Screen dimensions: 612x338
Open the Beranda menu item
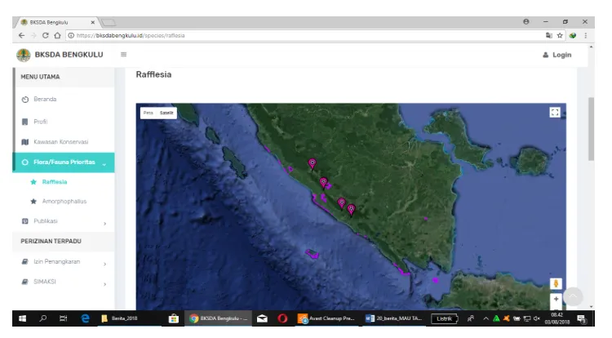[45, 99]
